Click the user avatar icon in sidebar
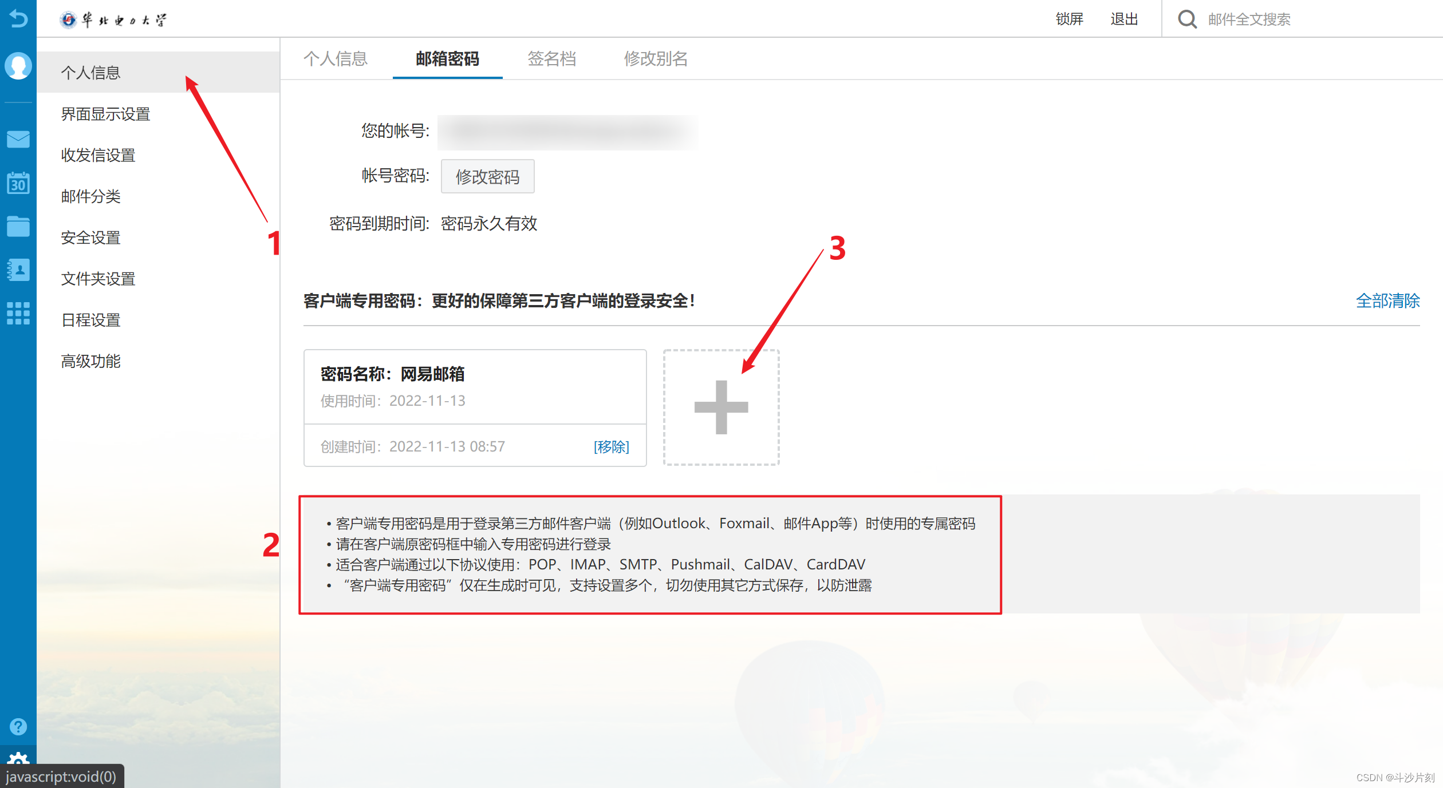1443x788 pixels. [18, 66]
